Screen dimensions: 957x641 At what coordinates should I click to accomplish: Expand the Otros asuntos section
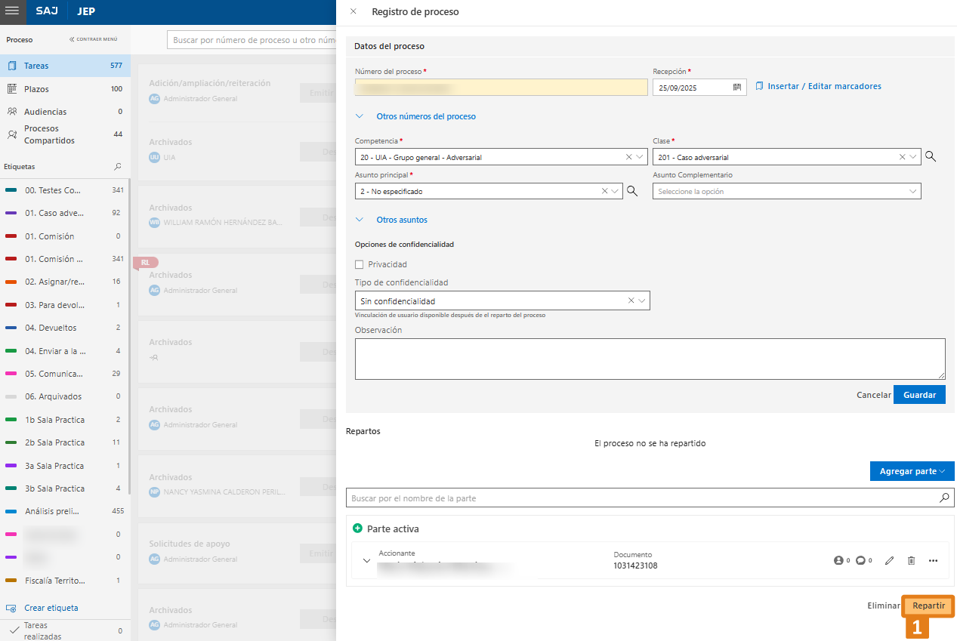pyautogui.click(x=401, y=220)
